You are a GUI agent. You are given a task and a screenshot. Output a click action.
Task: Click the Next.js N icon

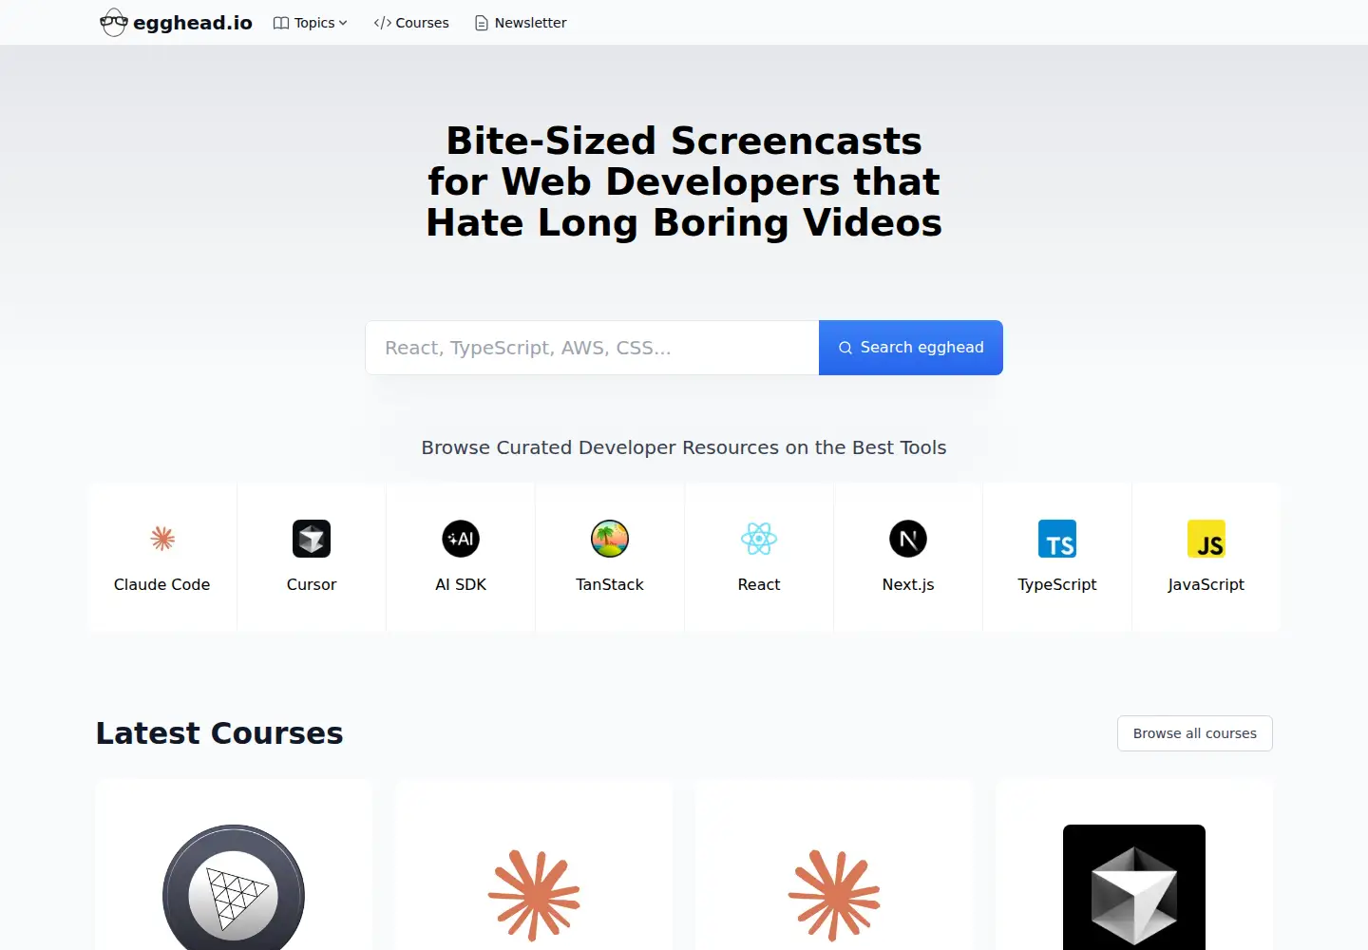tap(908, 539)
